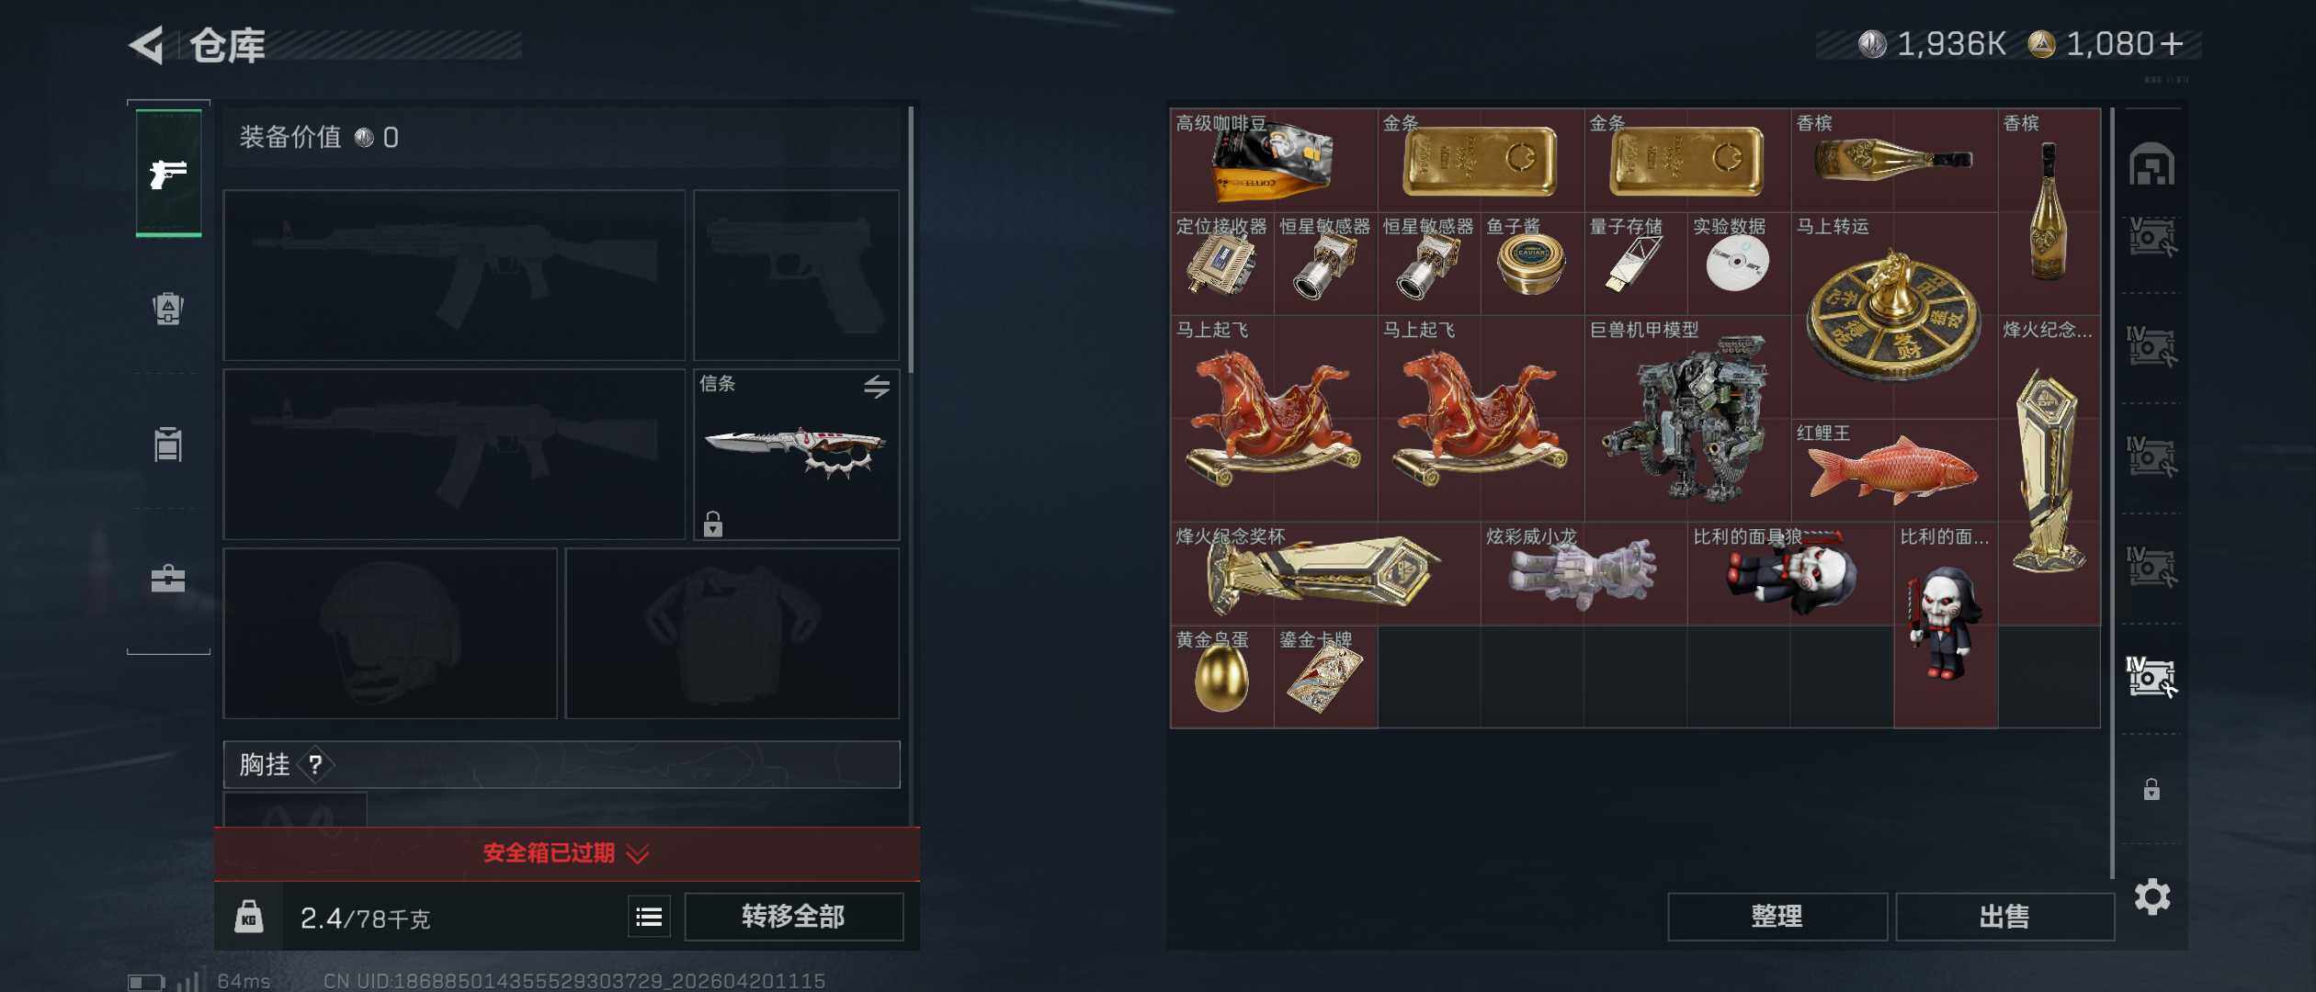Select the highlighted bottom stash container icon
The image size is (2316, 992).
point(2151,677)
